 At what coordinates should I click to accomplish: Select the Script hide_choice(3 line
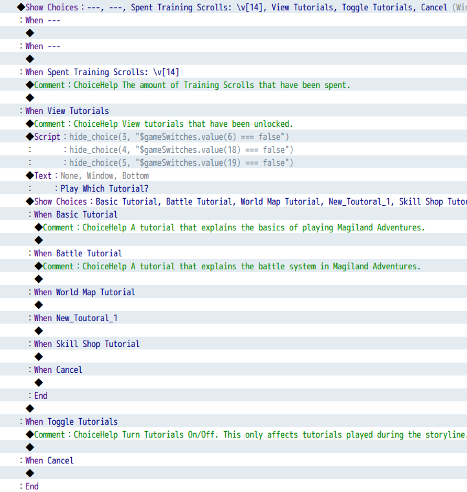[x=234, y=137]
